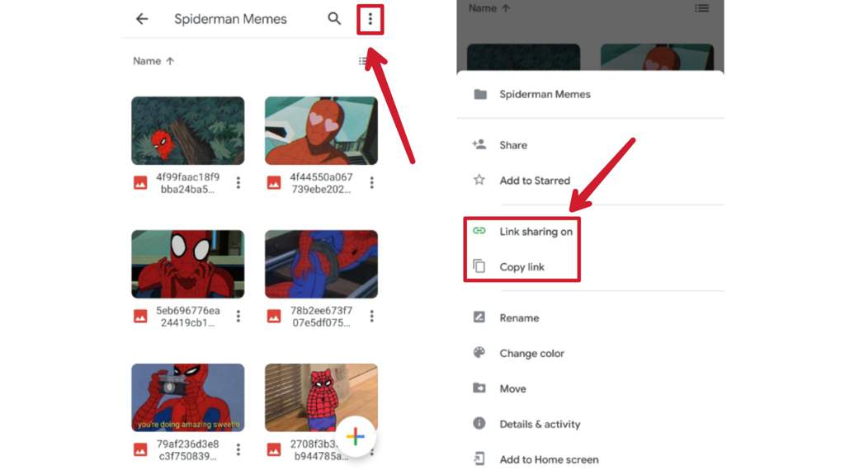This screenshot has width=845, height=475.
Task: Select file name 5eb696776ea 24419cb1
Action: [x=187, y=317]
